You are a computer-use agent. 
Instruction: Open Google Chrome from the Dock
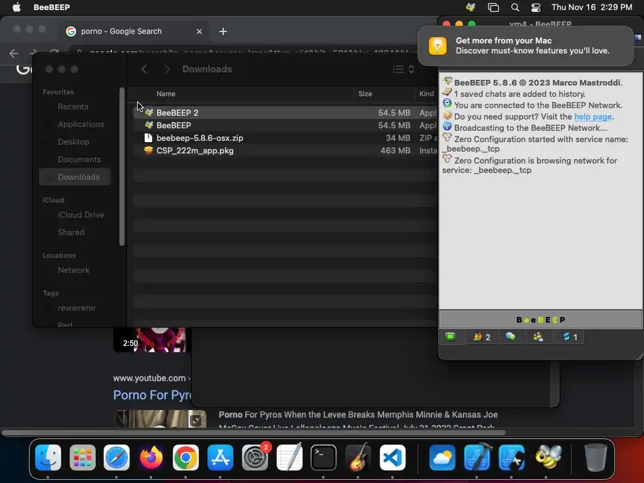pos(186,457)
